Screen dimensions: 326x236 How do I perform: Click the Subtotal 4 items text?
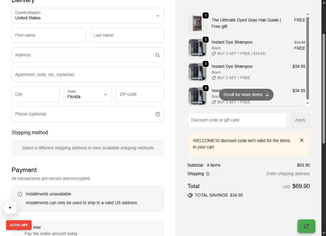[204, 165]
